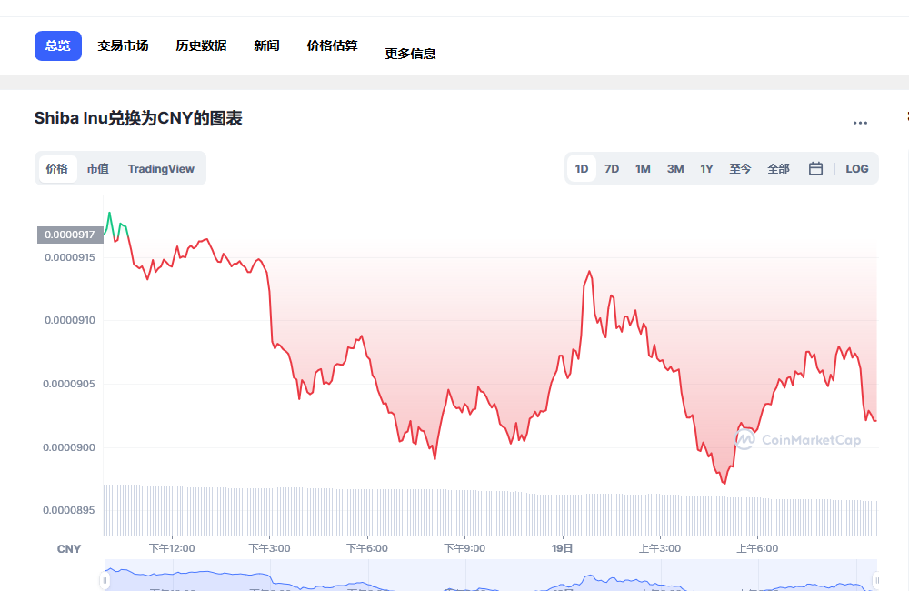Click the 上午3:00 time label

660,548
